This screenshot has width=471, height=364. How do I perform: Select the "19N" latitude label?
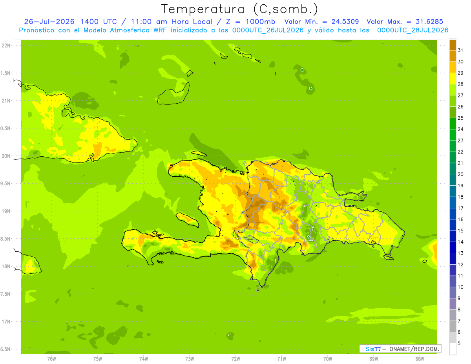click(x=6, y=211)
